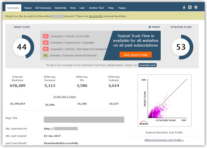The image size is (207, 148).
Task: Click the download icon in header
Action: 184,7
